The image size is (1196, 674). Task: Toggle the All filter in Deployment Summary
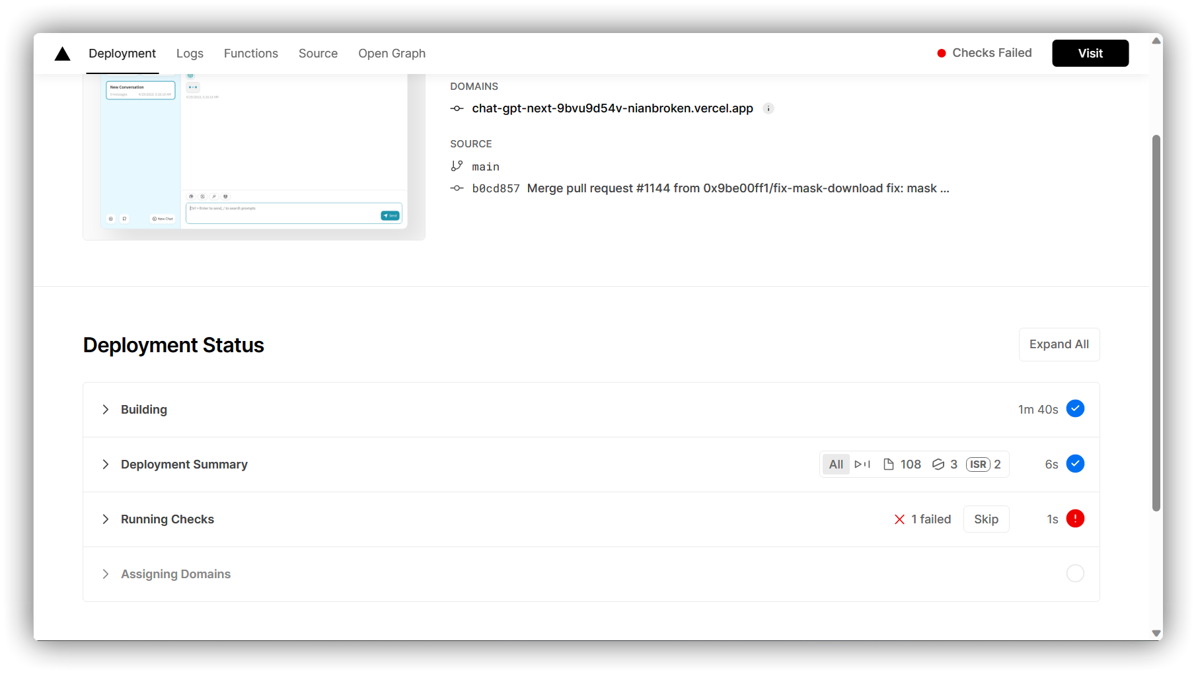point(835,464)
